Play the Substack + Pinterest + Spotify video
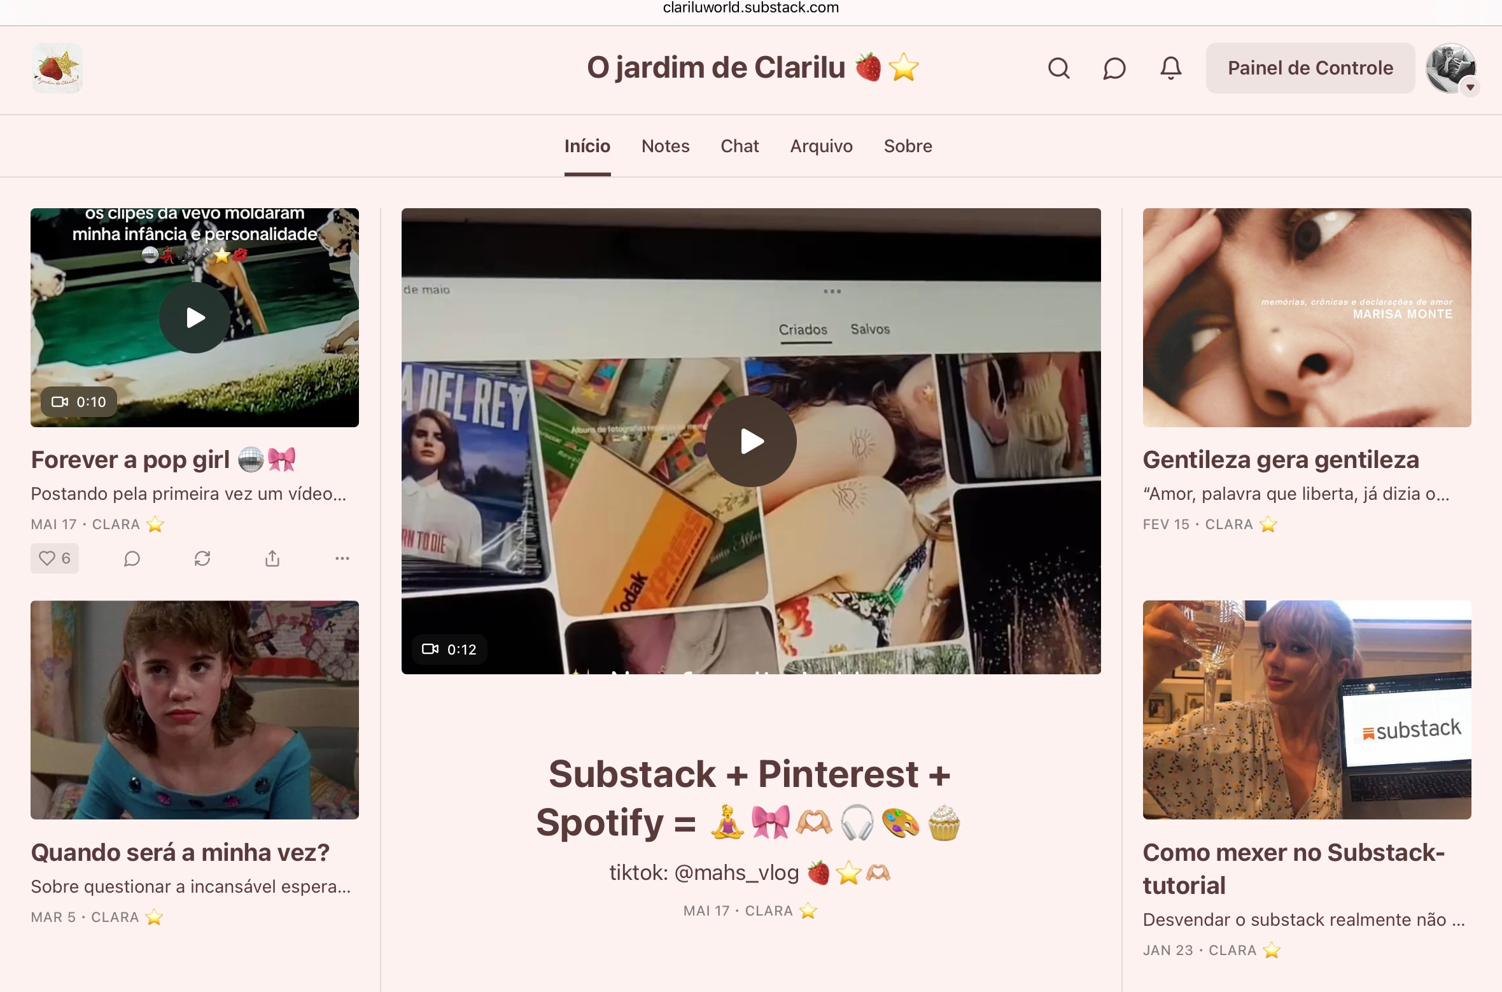 point(750,441)
